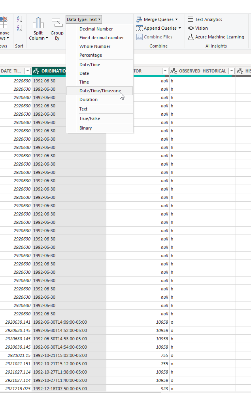This screenshot has width=251, height=393.
Task: Click the Merge Queries icon
Action: 139,19
